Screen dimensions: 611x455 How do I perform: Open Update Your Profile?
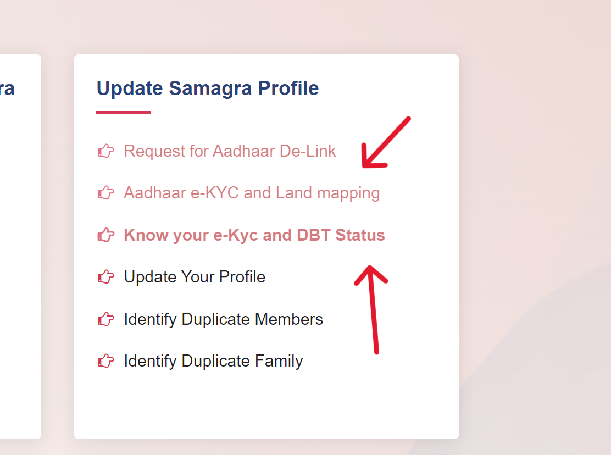pos(194,277)
